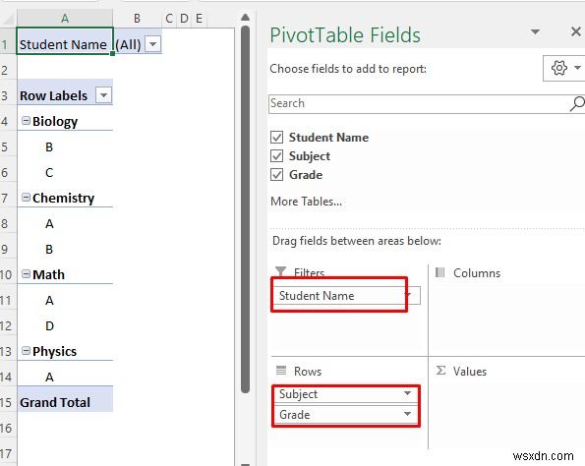Image resolution: width=585 pixels, height=466 pixels.
Task: Open the task pane options arrow
Action: [x=536, y=31]
